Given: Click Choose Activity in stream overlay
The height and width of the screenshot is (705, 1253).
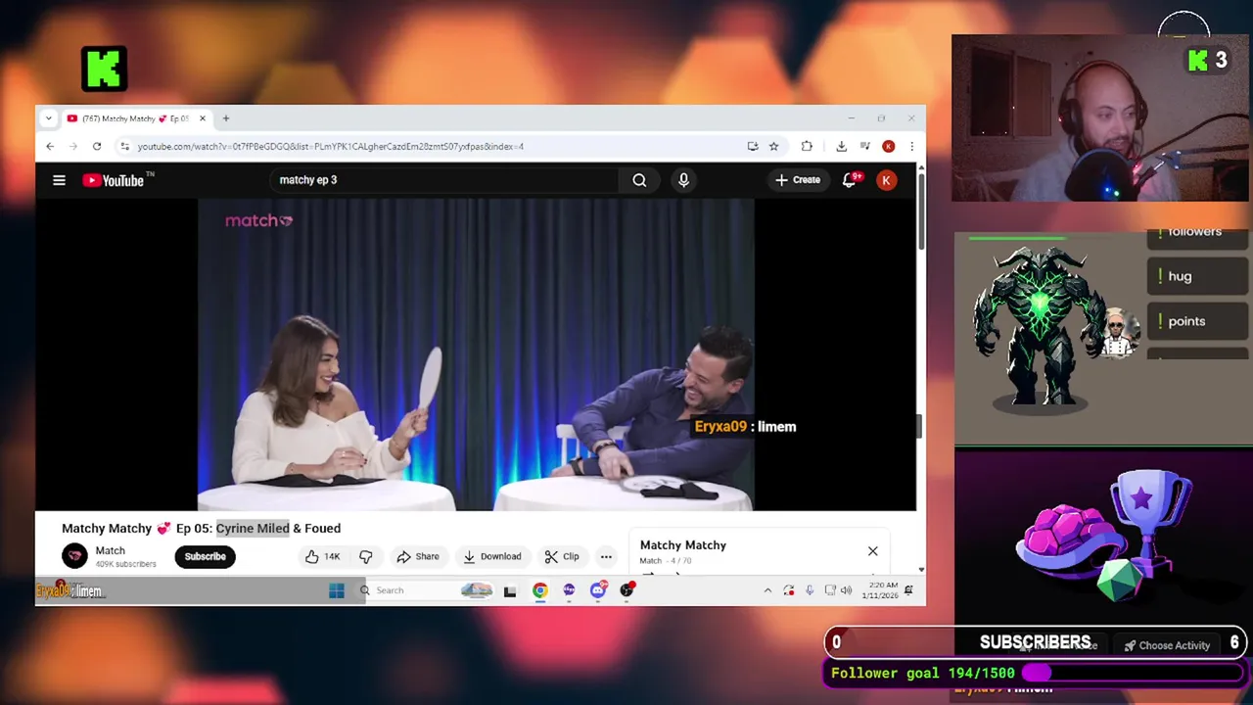Looking at the screenshot, I should tap(1167, 645).
